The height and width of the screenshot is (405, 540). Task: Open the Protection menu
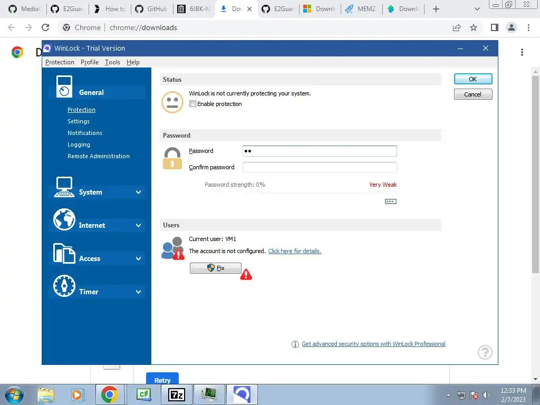[x=60, y=62]
